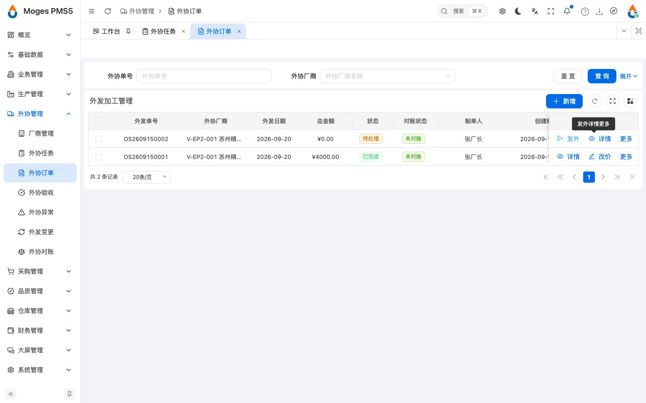Click the 新增 button
Viewport: 646px width, 403px height.
point(564,101)
